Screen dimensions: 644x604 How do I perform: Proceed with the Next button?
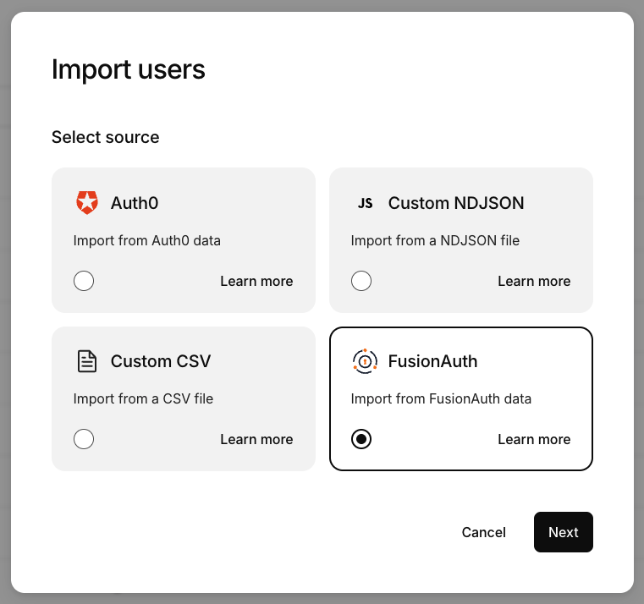[564, 532]
